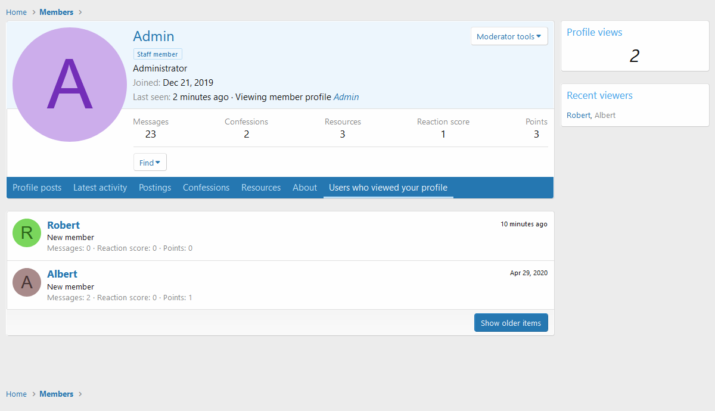
Task: Expand the Find dropdown menu
Action: click(150, 163)
